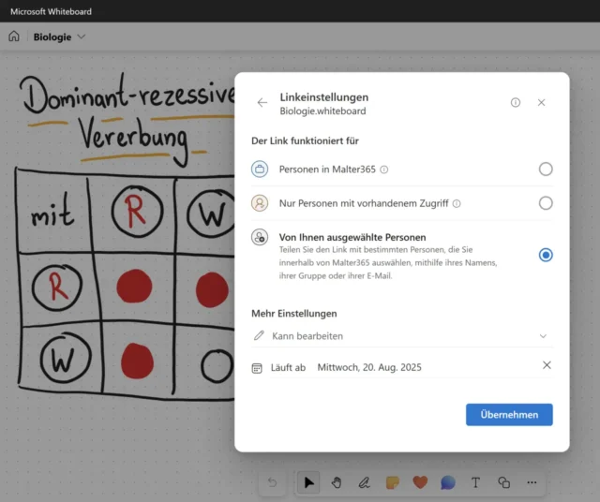
Task: Add a yellow sticky note
Action: 392,482
